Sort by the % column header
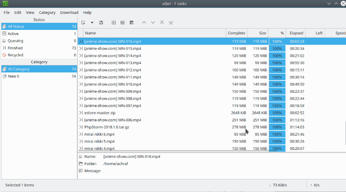This screenshot has height=192, width=346. point(277,33)
